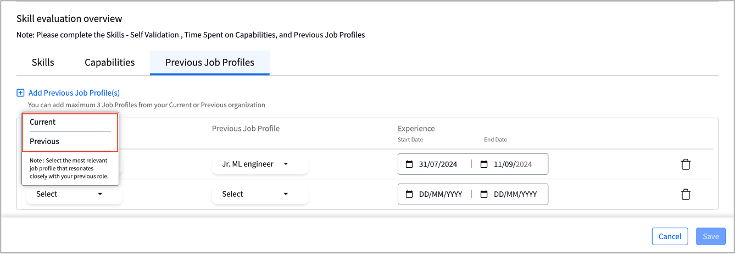Viewport: 735px width, 254px height.
Task: Open calendar icon for 31/07/2024 start date
Action: (409, 164)
